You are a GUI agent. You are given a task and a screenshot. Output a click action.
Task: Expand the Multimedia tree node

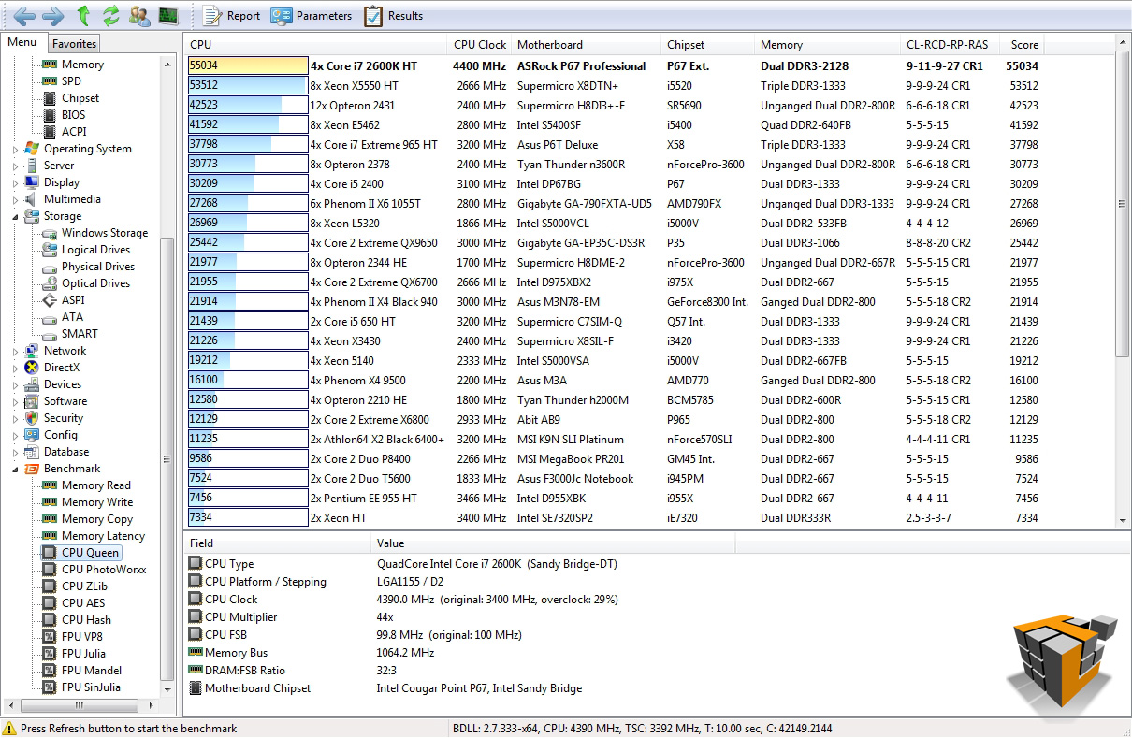coord(15,200)
